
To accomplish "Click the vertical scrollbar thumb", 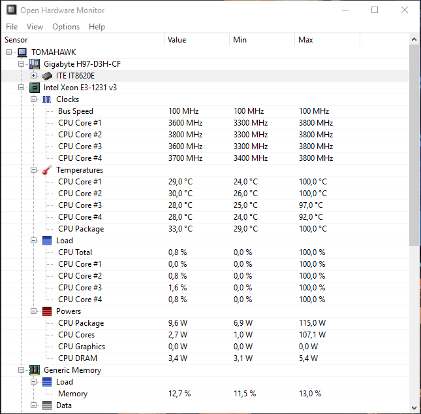I will point(414,145).
